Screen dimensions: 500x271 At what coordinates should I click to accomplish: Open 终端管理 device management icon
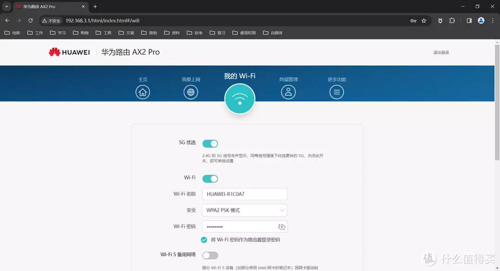[x=288, y=92]
